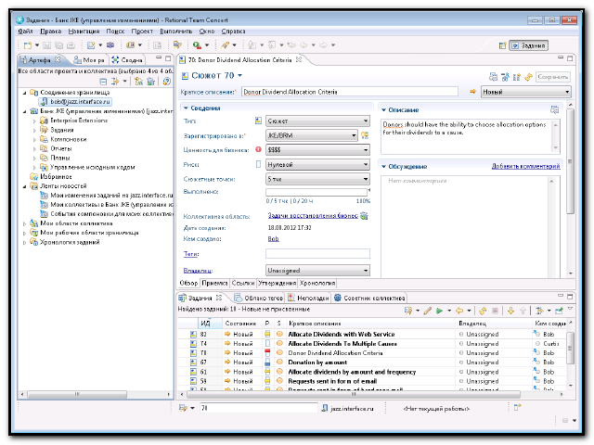Screen dimensions: 594x445
Task: Click yellow down arrow in work items toolbar
Action: [x=510, y=311]
